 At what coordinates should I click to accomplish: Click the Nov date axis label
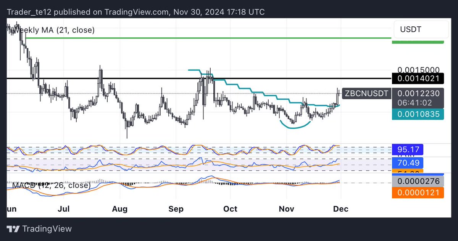click(x=286, y=209)
